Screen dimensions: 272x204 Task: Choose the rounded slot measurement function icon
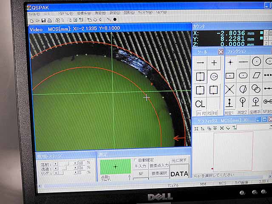243,76
